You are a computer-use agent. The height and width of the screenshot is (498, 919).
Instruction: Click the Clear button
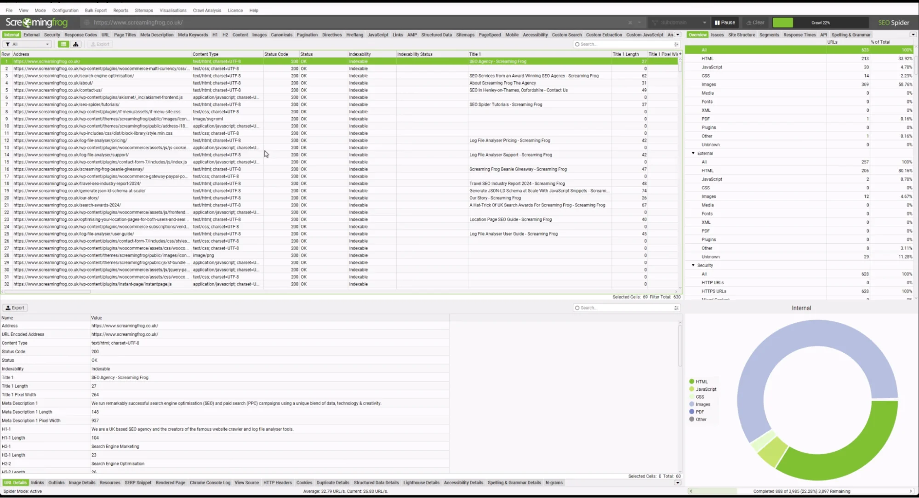click(755, 22)
